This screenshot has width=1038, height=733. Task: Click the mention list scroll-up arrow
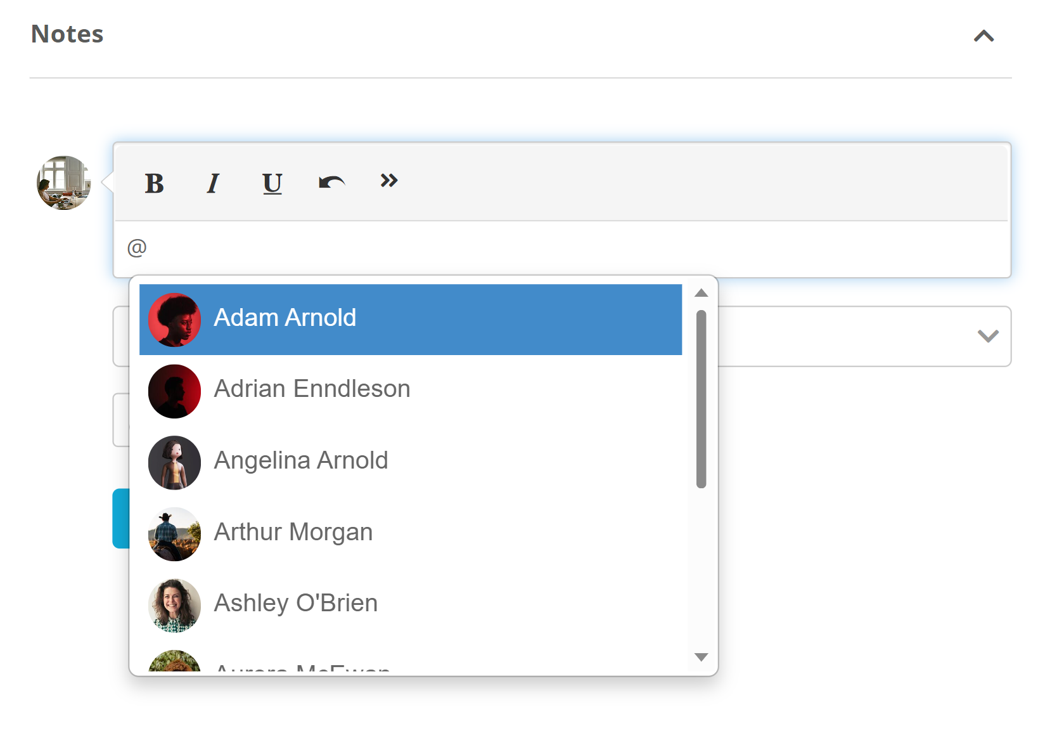(x=701, y=293)
